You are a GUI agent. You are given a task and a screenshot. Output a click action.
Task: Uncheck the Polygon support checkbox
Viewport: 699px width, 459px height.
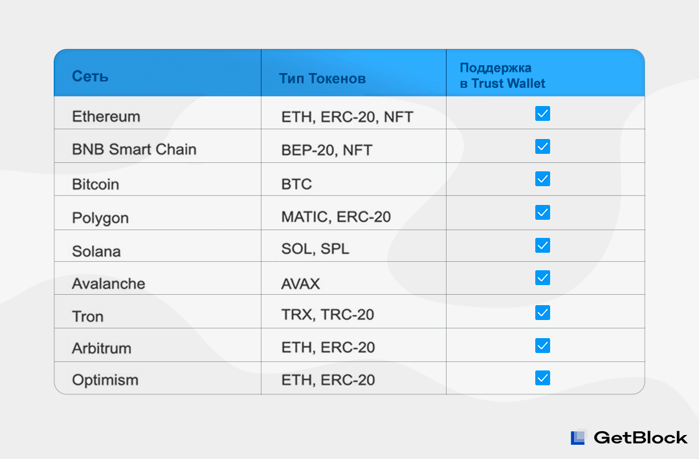click(542, 212)
